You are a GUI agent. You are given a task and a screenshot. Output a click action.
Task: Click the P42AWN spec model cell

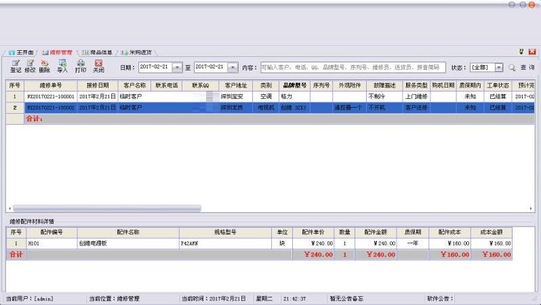click(x=225, y=243)
